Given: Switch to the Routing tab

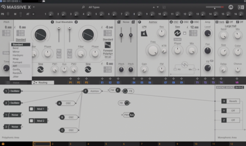Looking at the screenshot, I should click(x=43, y=82).
